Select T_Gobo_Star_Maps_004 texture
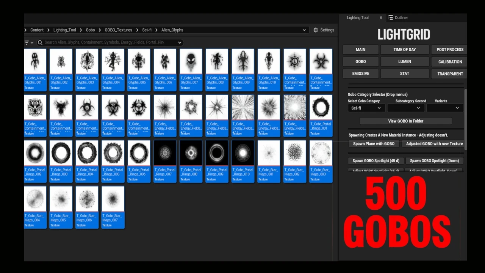 tap(35, 199)
